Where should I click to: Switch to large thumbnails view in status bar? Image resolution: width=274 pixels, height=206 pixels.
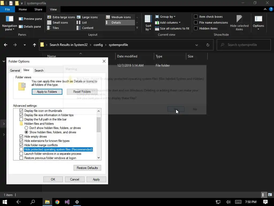click(270, 195)
